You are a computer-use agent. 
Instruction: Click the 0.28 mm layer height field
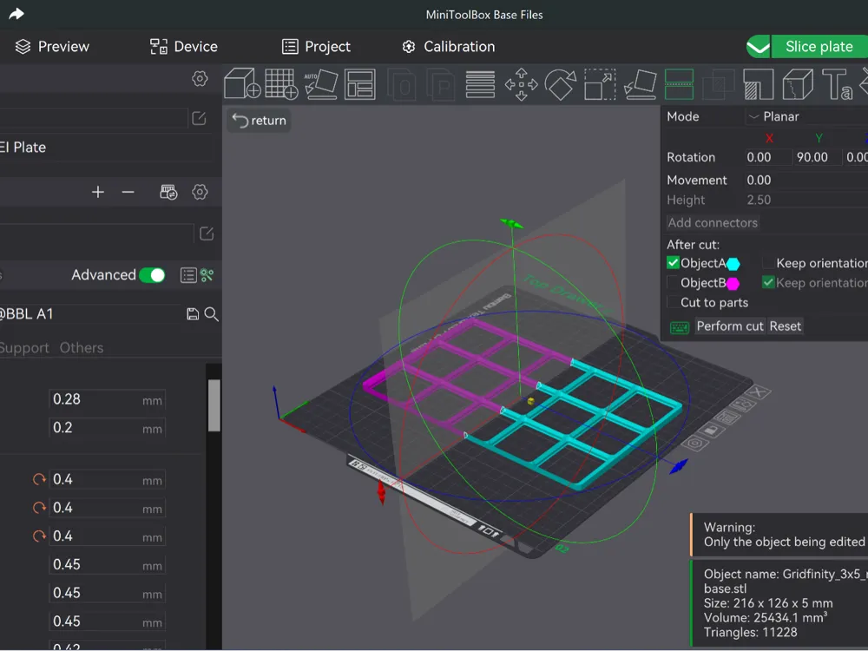pyautogui.click(x=108, y=399)
